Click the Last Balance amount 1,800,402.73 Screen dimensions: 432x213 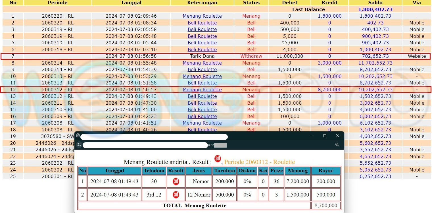pos(375,9)
